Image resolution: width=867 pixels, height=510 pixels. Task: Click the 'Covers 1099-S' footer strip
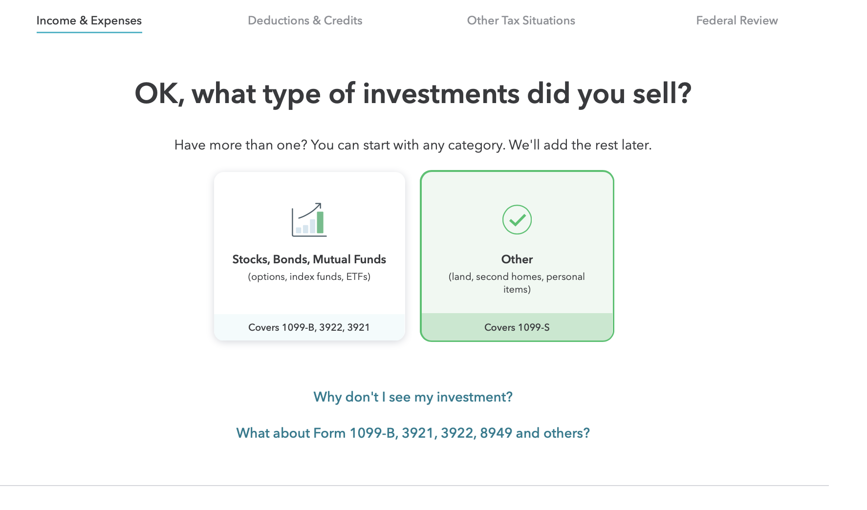click(517, 327)
